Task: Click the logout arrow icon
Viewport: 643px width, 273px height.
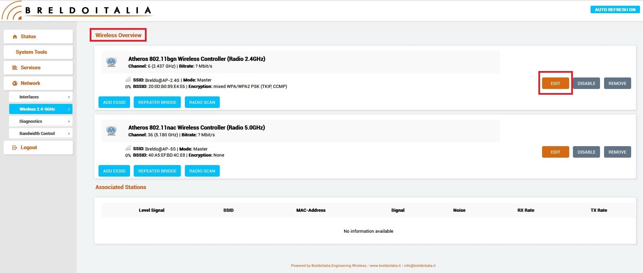Action: point(15,147)
